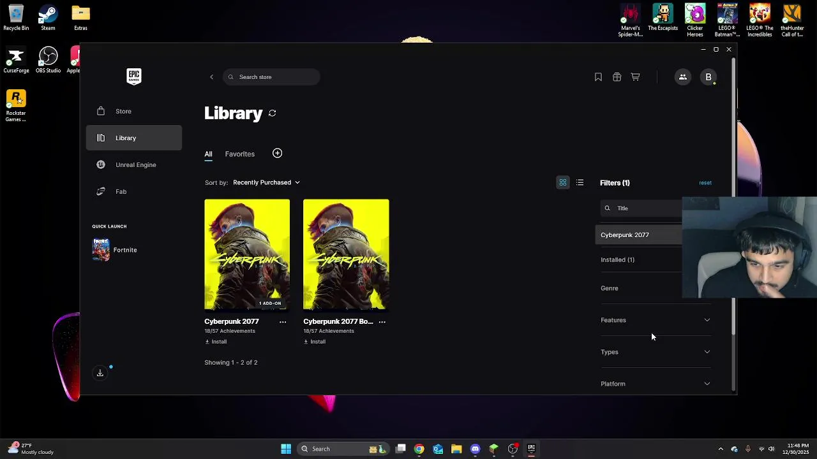Launch Fortnite from Quick Launch
Screen dimensions: 817x459
coord(115,250)
